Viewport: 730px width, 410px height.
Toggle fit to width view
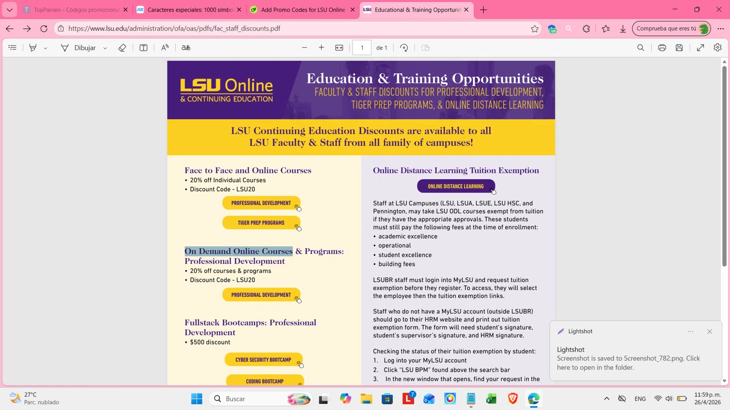pyautogui.click(x=339, y=48)
